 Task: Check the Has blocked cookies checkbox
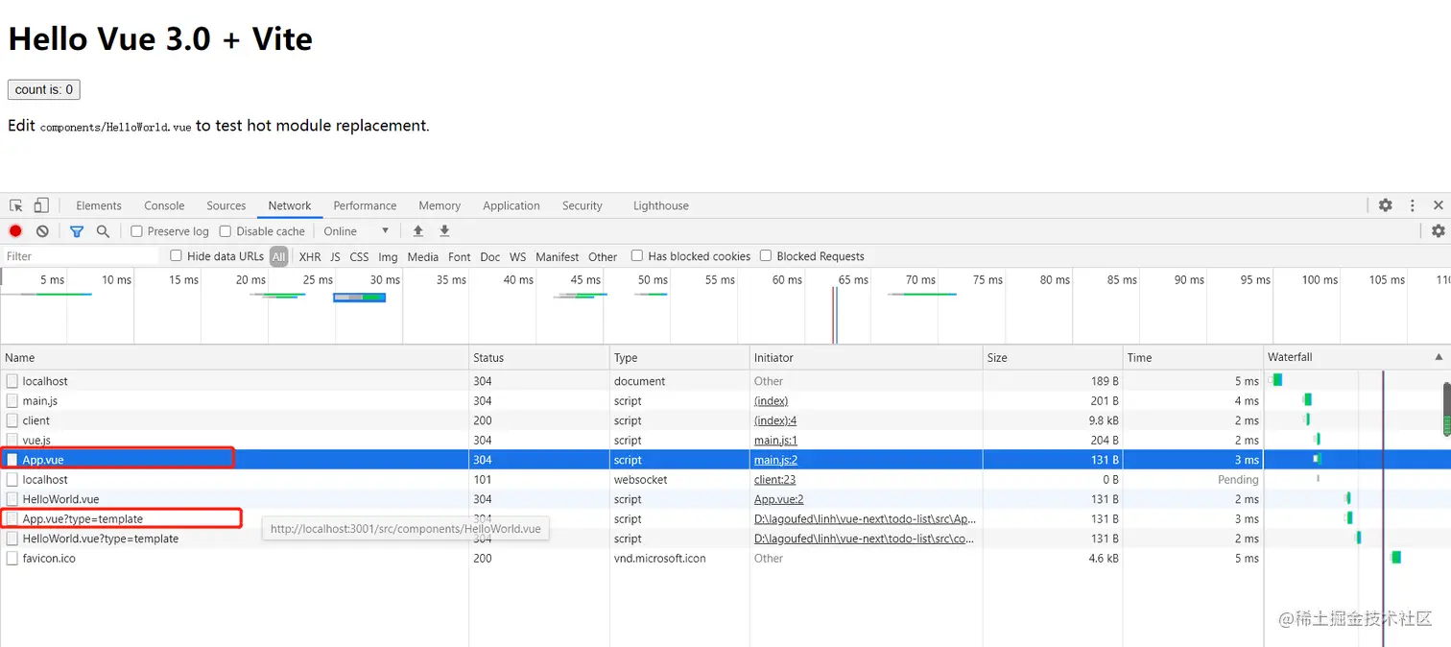click(637, 255)
